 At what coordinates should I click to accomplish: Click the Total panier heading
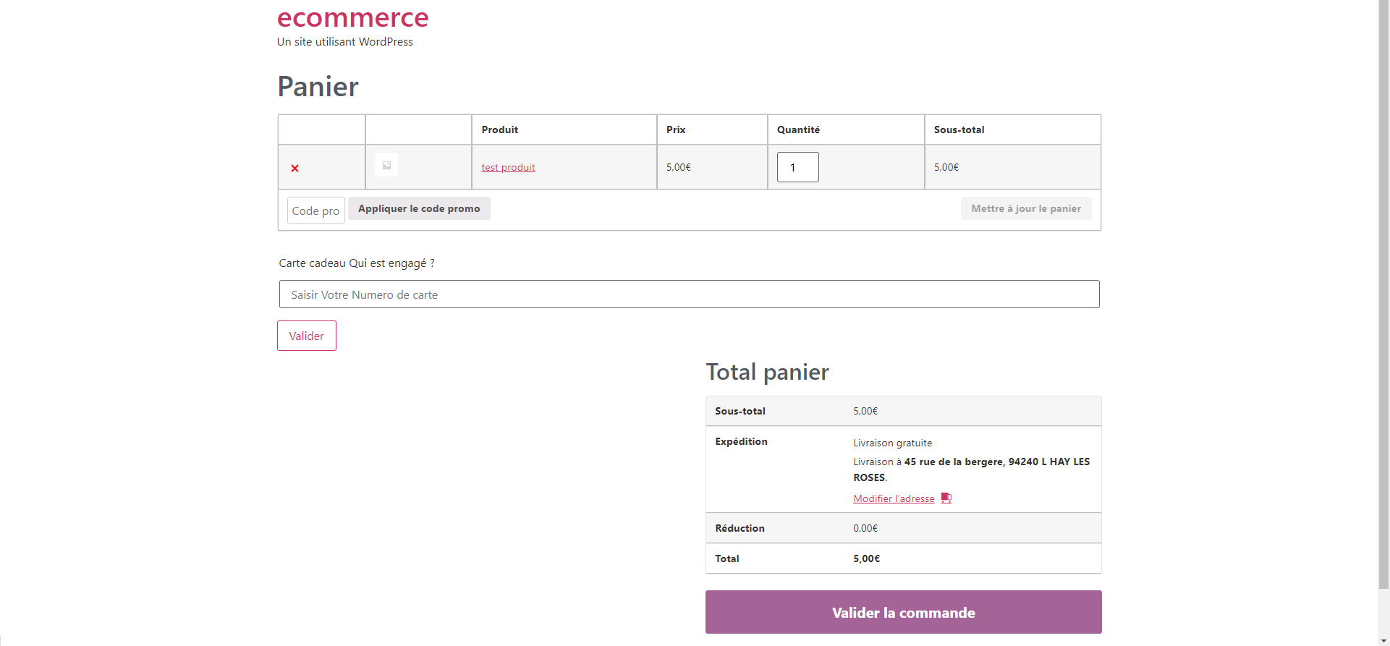pyautogui.click(x=767, y=372)
